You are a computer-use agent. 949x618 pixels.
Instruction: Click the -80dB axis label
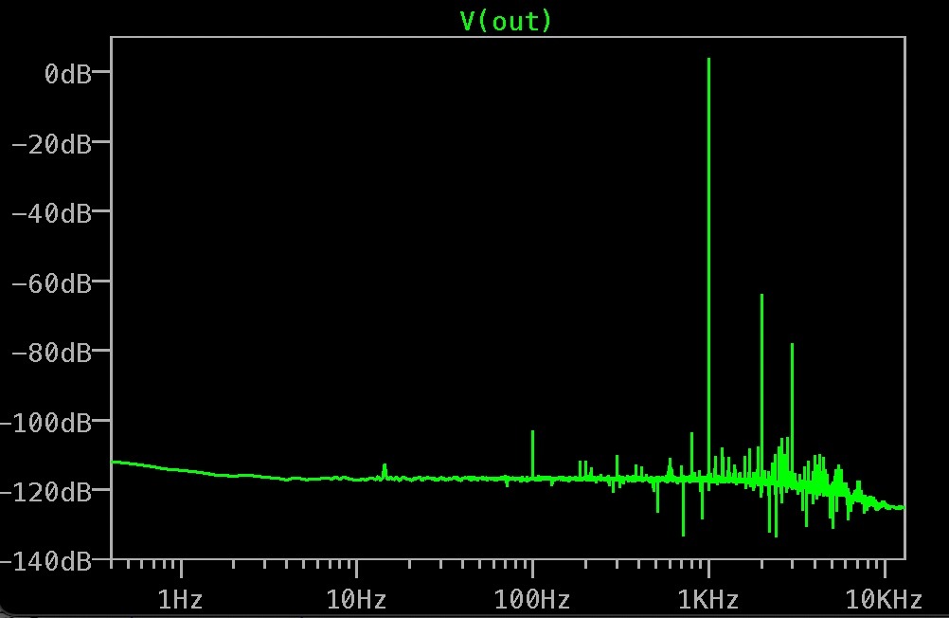pos(52,353)
